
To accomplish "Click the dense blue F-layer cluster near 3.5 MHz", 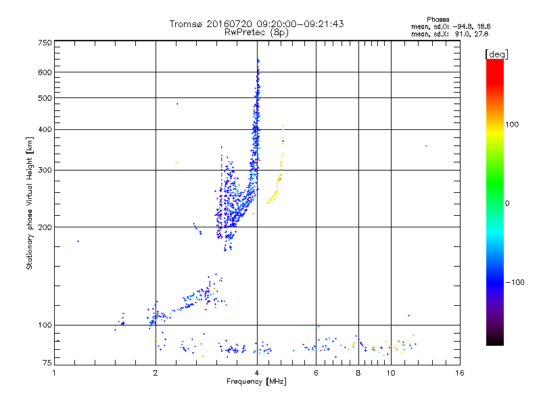I will [x=231, y=207].
